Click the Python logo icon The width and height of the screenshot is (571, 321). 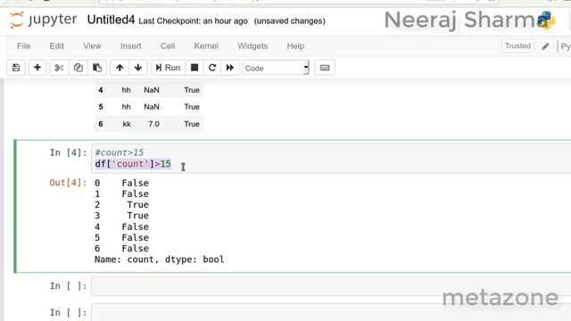click(545, 20)
